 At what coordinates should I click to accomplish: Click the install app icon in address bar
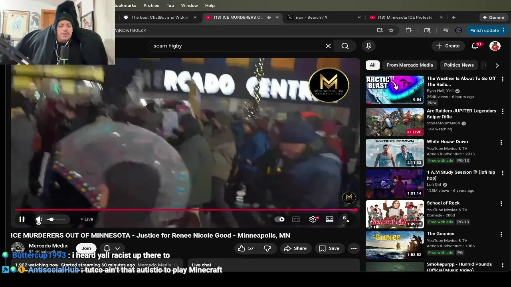380,30
